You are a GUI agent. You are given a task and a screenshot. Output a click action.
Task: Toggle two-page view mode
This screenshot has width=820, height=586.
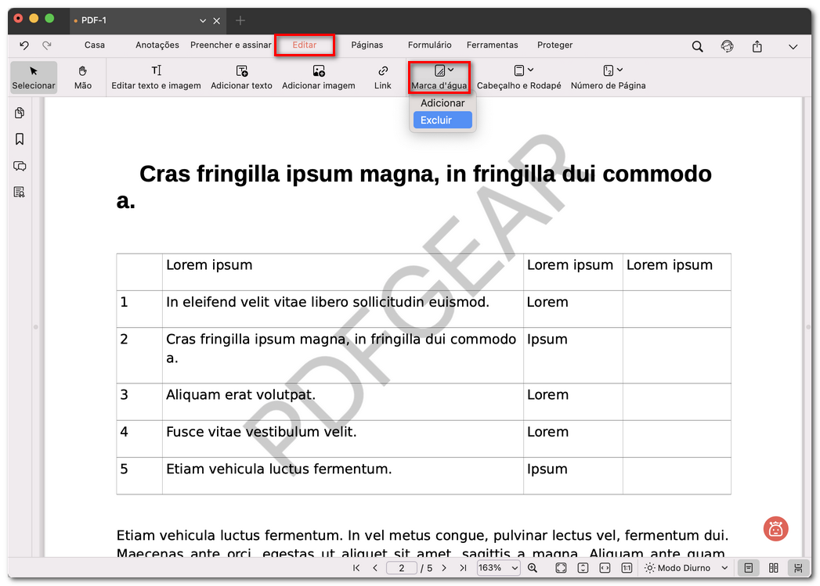[773, 568]
